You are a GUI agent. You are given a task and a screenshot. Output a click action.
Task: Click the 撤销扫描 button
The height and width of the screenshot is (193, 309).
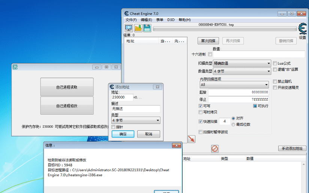point(286,41)
